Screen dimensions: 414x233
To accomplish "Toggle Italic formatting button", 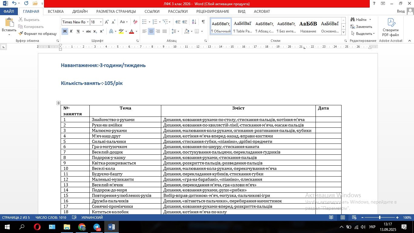I will click(71, 31).
